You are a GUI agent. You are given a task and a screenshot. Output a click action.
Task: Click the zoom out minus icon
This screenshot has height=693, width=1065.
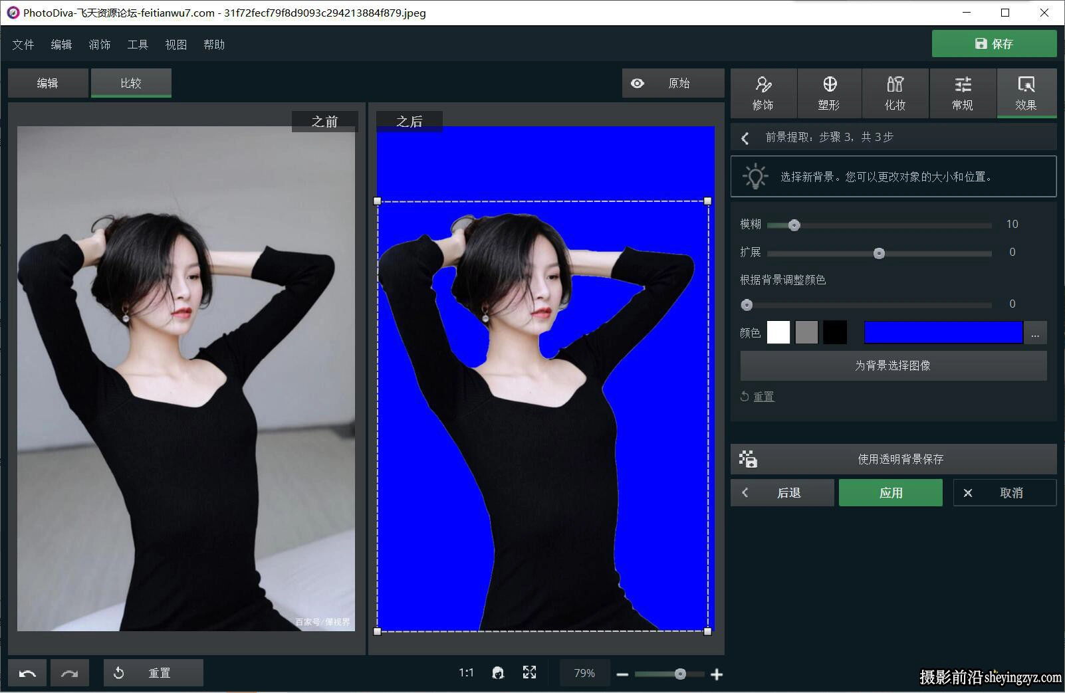pyautogui.click(x=622, y=674)
